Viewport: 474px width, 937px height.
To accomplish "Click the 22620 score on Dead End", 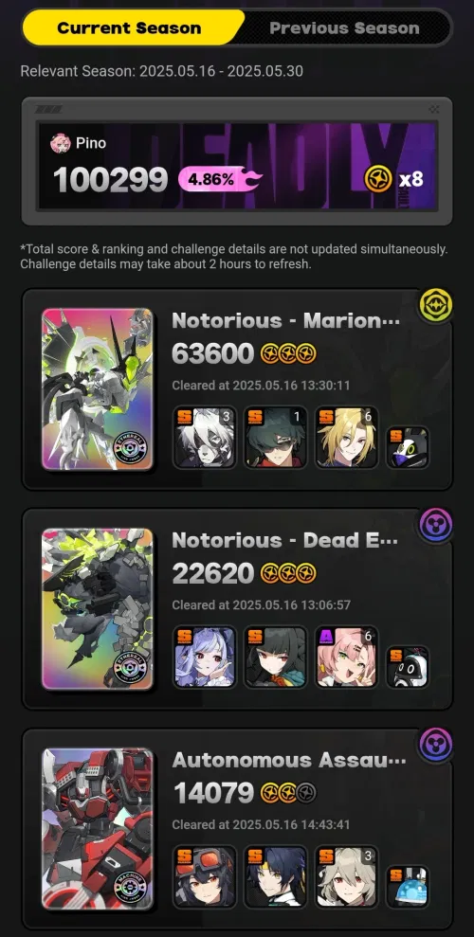I will [213, 574].
